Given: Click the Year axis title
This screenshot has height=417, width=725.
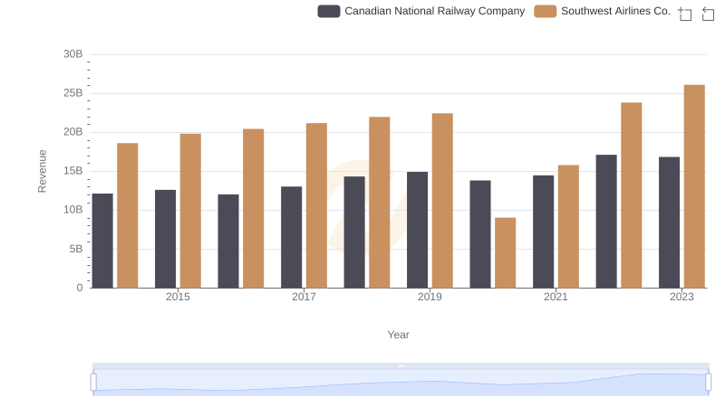Looking at the screenshot, I should [398, 335].
